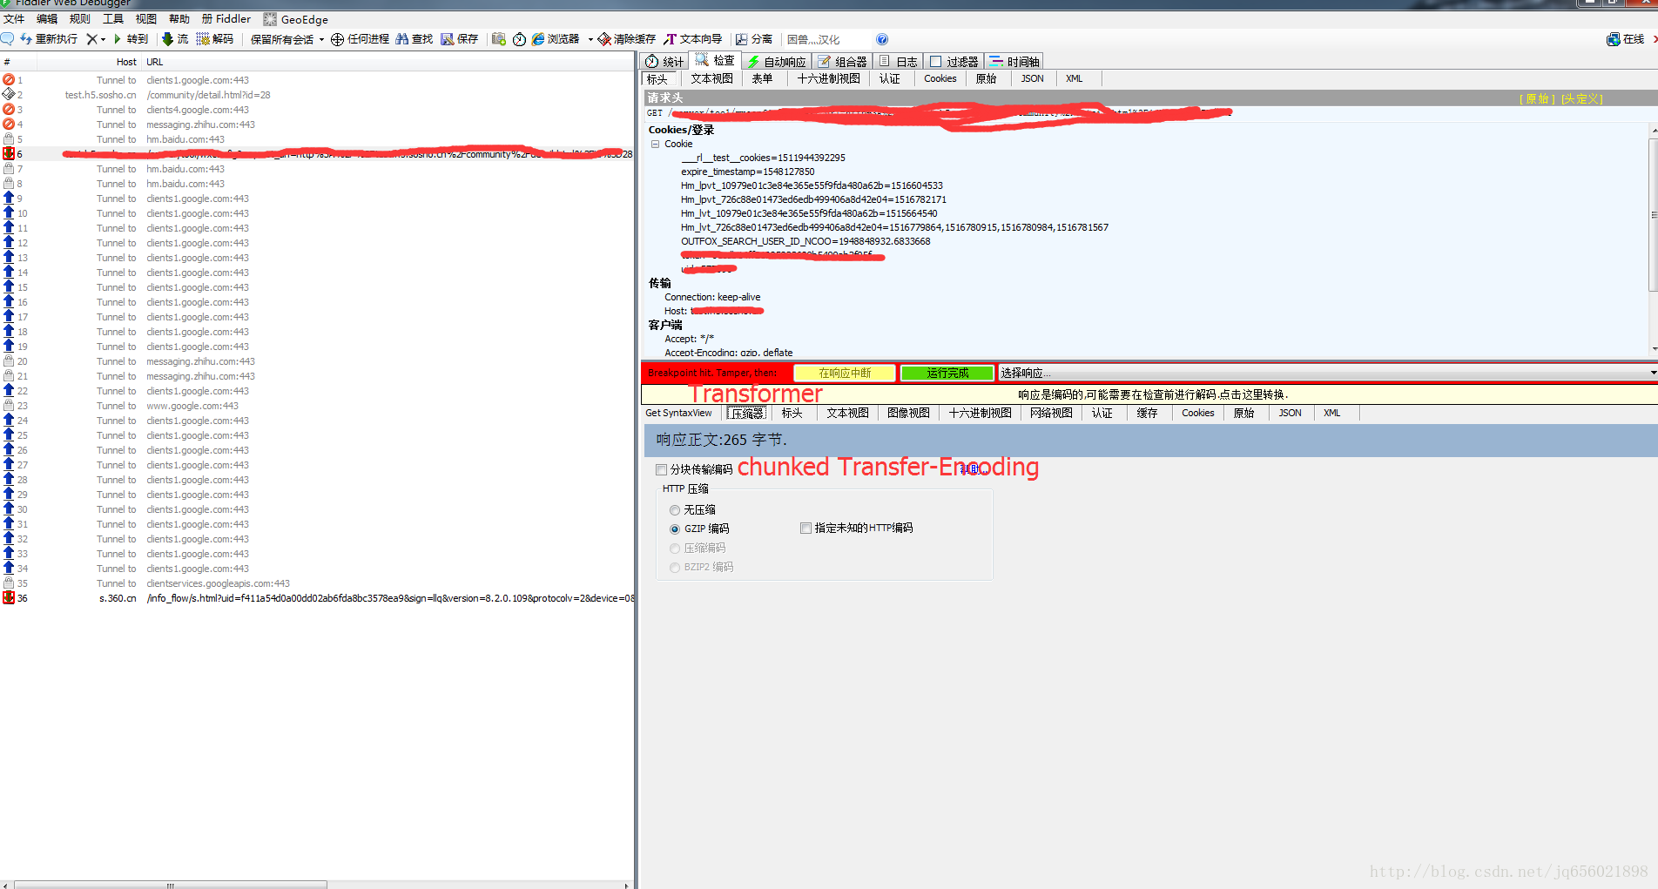Switch to the Timeline (时间轴) tab
Viewport: 1658px width, 889px height.
coord(1014,61)
